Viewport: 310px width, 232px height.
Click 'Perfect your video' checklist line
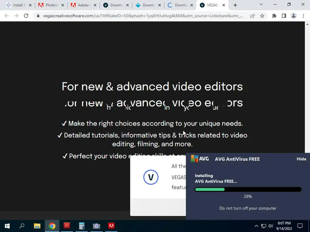click(x=124, y=156)
